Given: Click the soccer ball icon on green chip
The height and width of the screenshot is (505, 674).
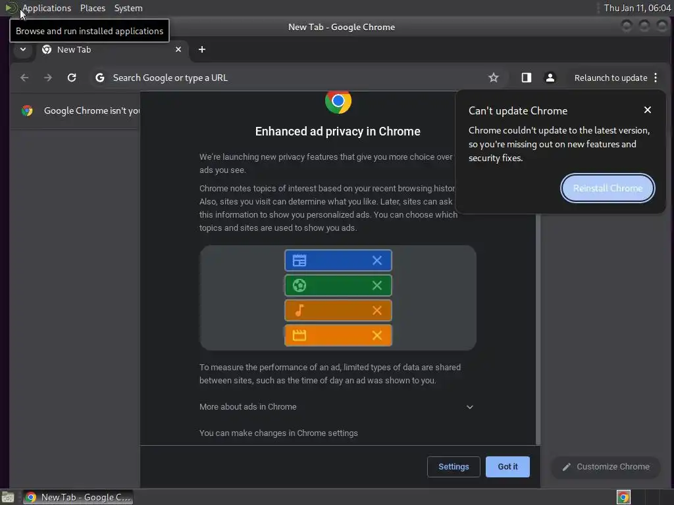Looking at the screenshot, I should [x=299, y=285].
